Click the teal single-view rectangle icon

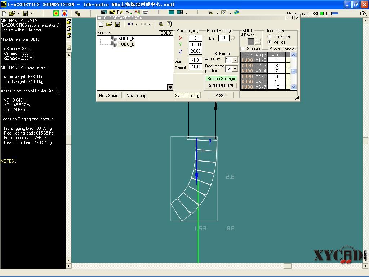(172, 13)
